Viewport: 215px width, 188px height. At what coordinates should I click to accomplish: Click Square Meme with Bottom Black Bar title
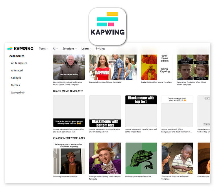105,130
